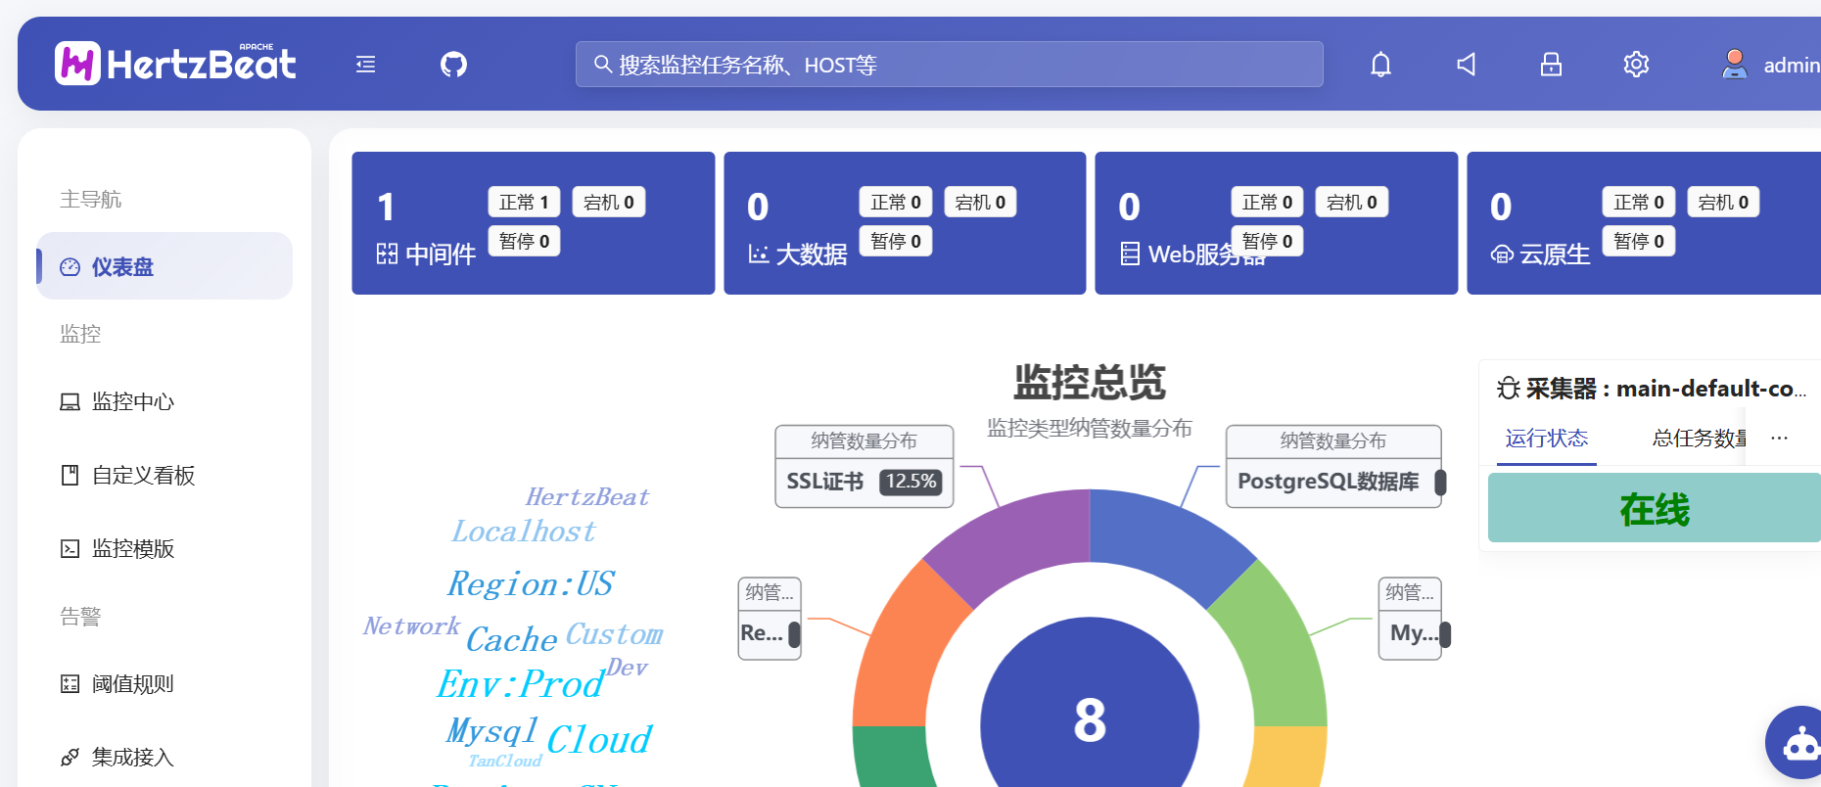The image size is (1821, 787).
Task: Click 宕机 0 tag on Web服务器 card
Action: click(x=1352, y=202)
